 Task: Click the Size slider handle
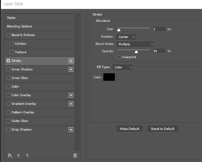(119, 30)
